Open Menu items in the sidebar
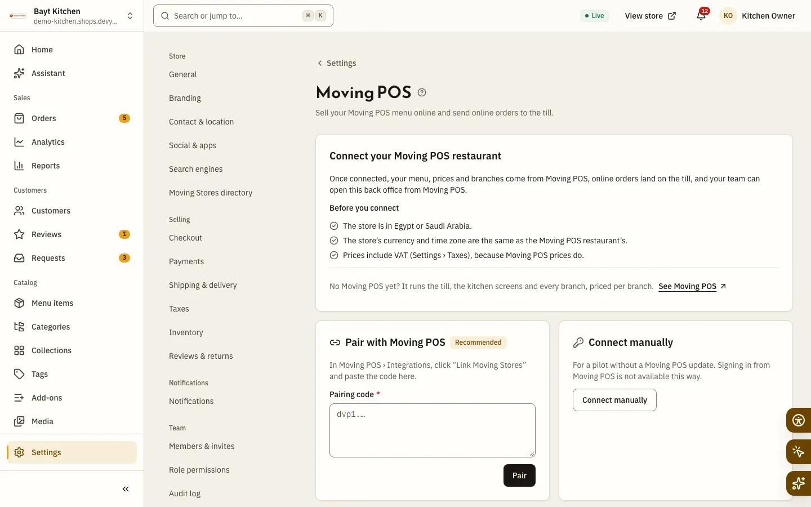Viewport: 811px width, 507px height. pyautogui.click(x=72, y=303)
